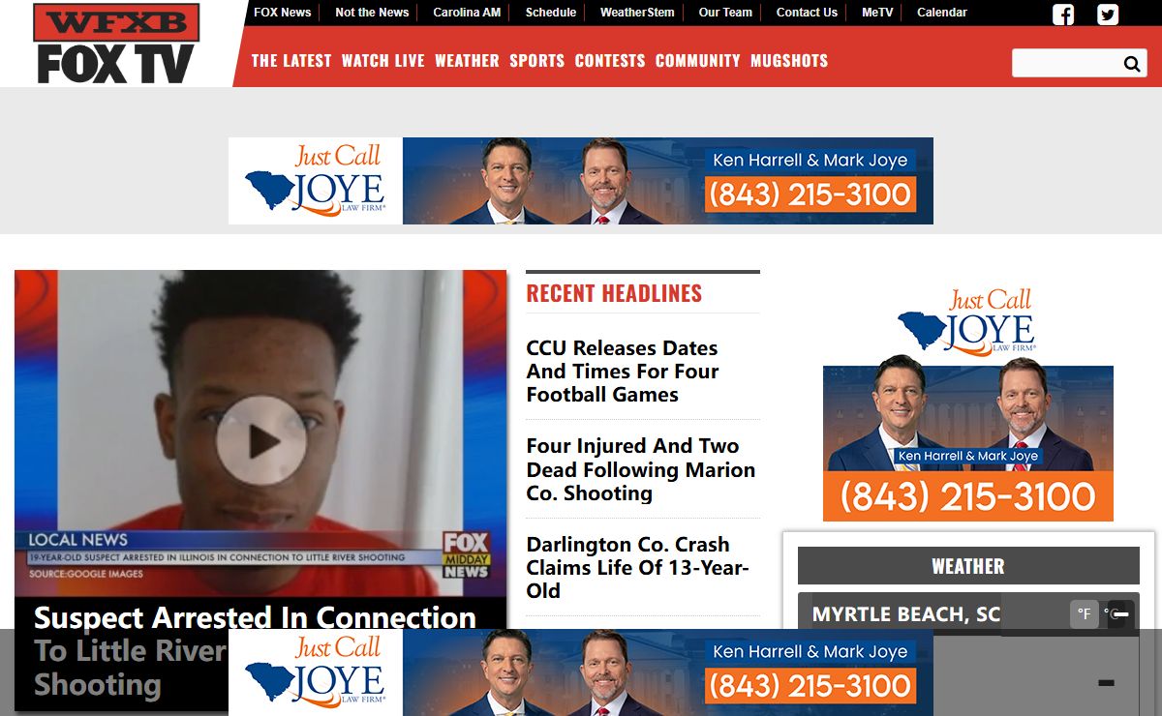Open the WFXB Twitter page icon
Viewport: 1162px width, 716px height.
point(1108,15)
